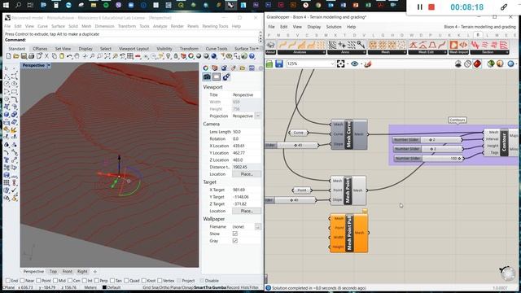
Task: Click the Zoom Extents icon in Rhino toolbar
Action: 107,56
